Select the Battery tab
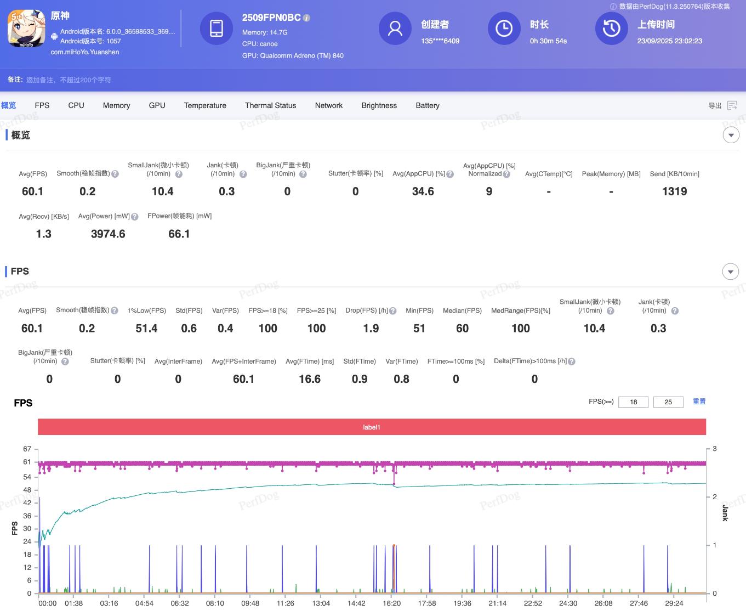This screenshot has height=610, width=746. pyautogui.click(x=428, y=105)
